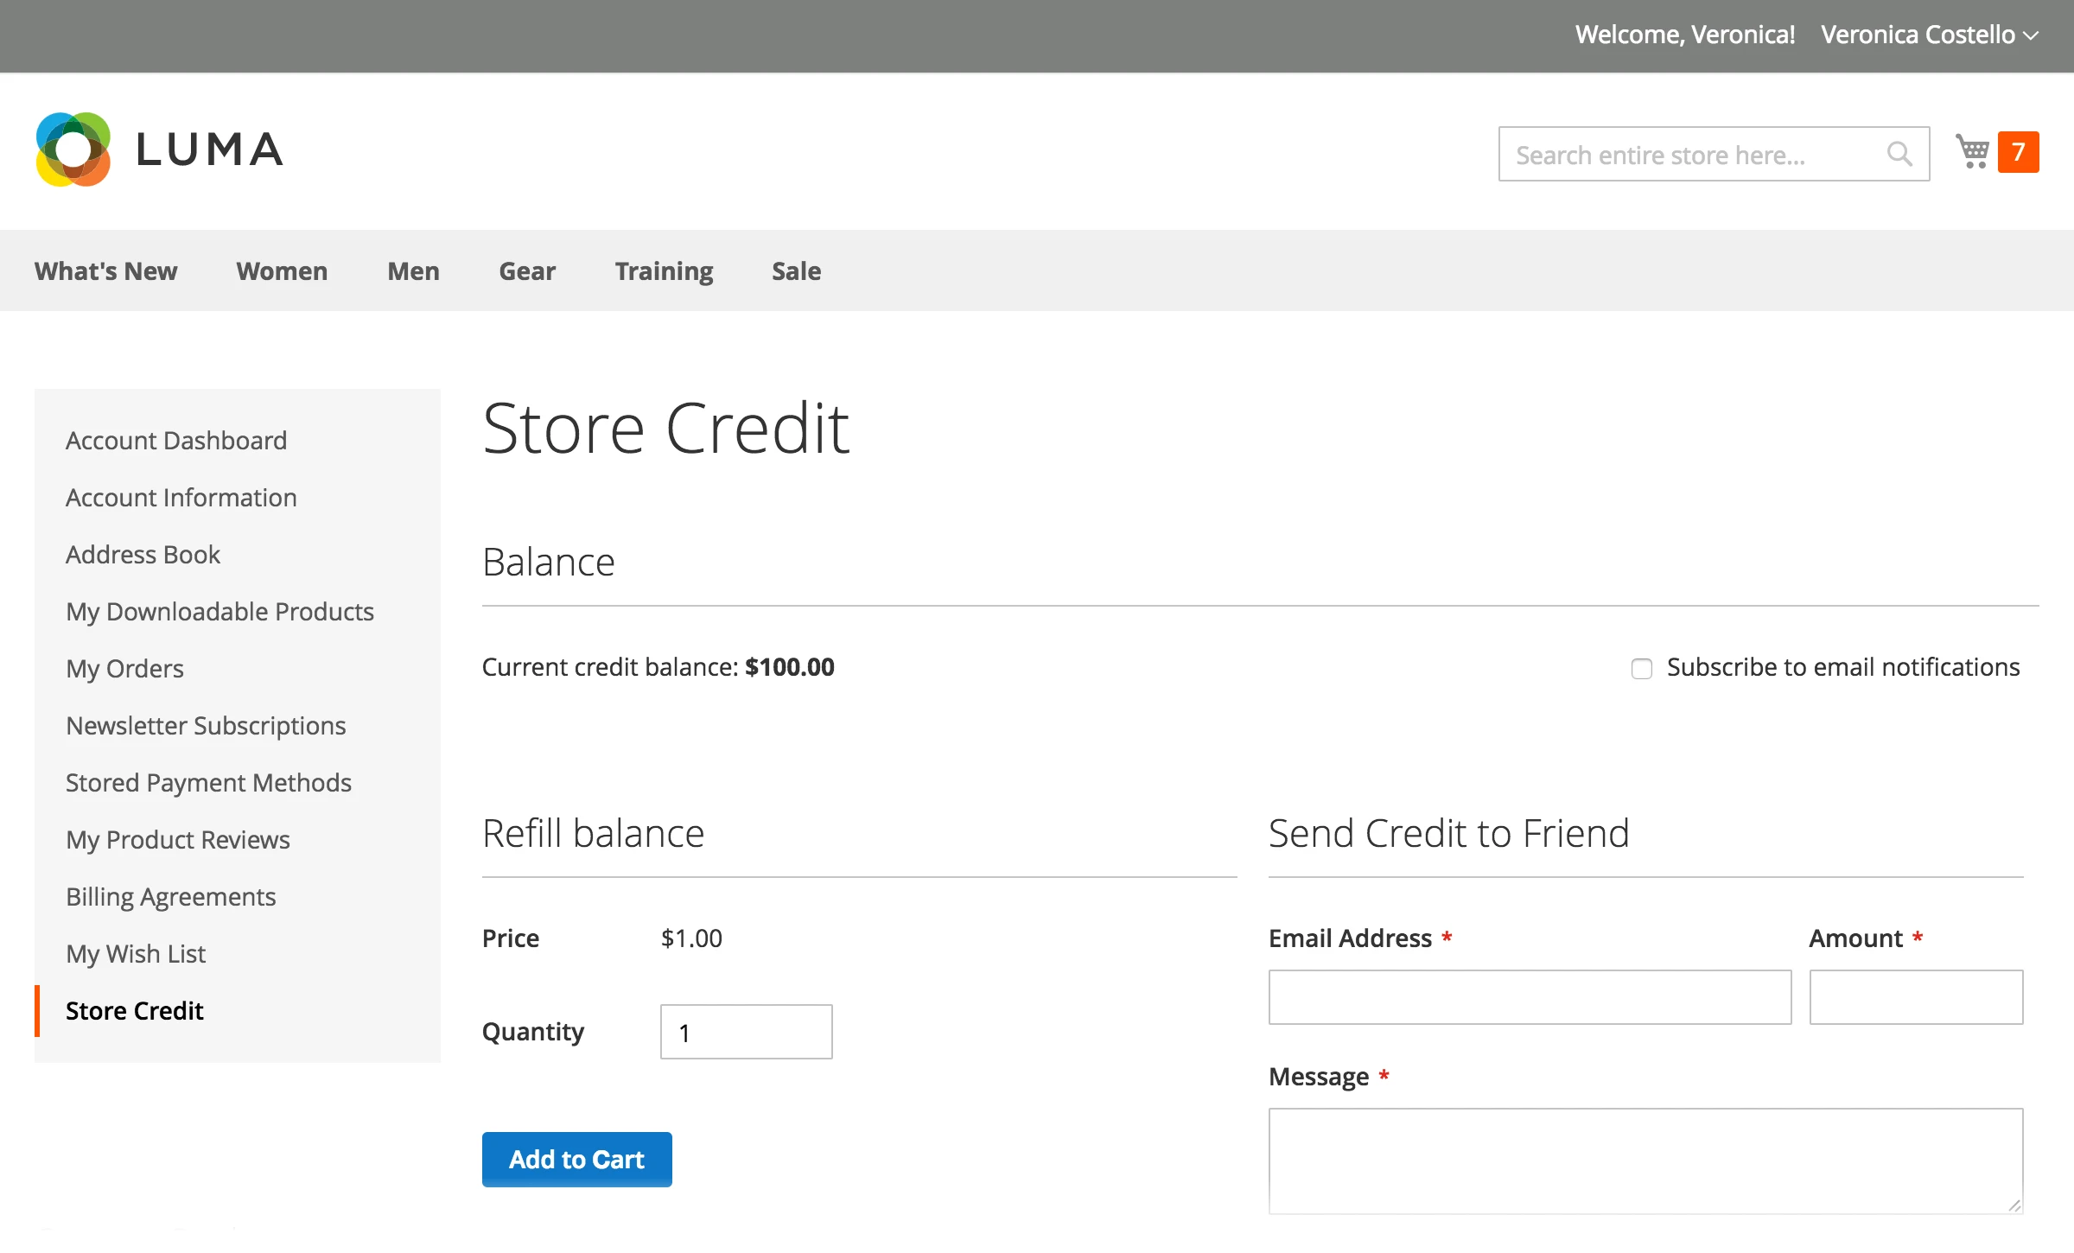2074x1253 pixels.
Task: Open the What's New menu
Action: tap(105, 270)
